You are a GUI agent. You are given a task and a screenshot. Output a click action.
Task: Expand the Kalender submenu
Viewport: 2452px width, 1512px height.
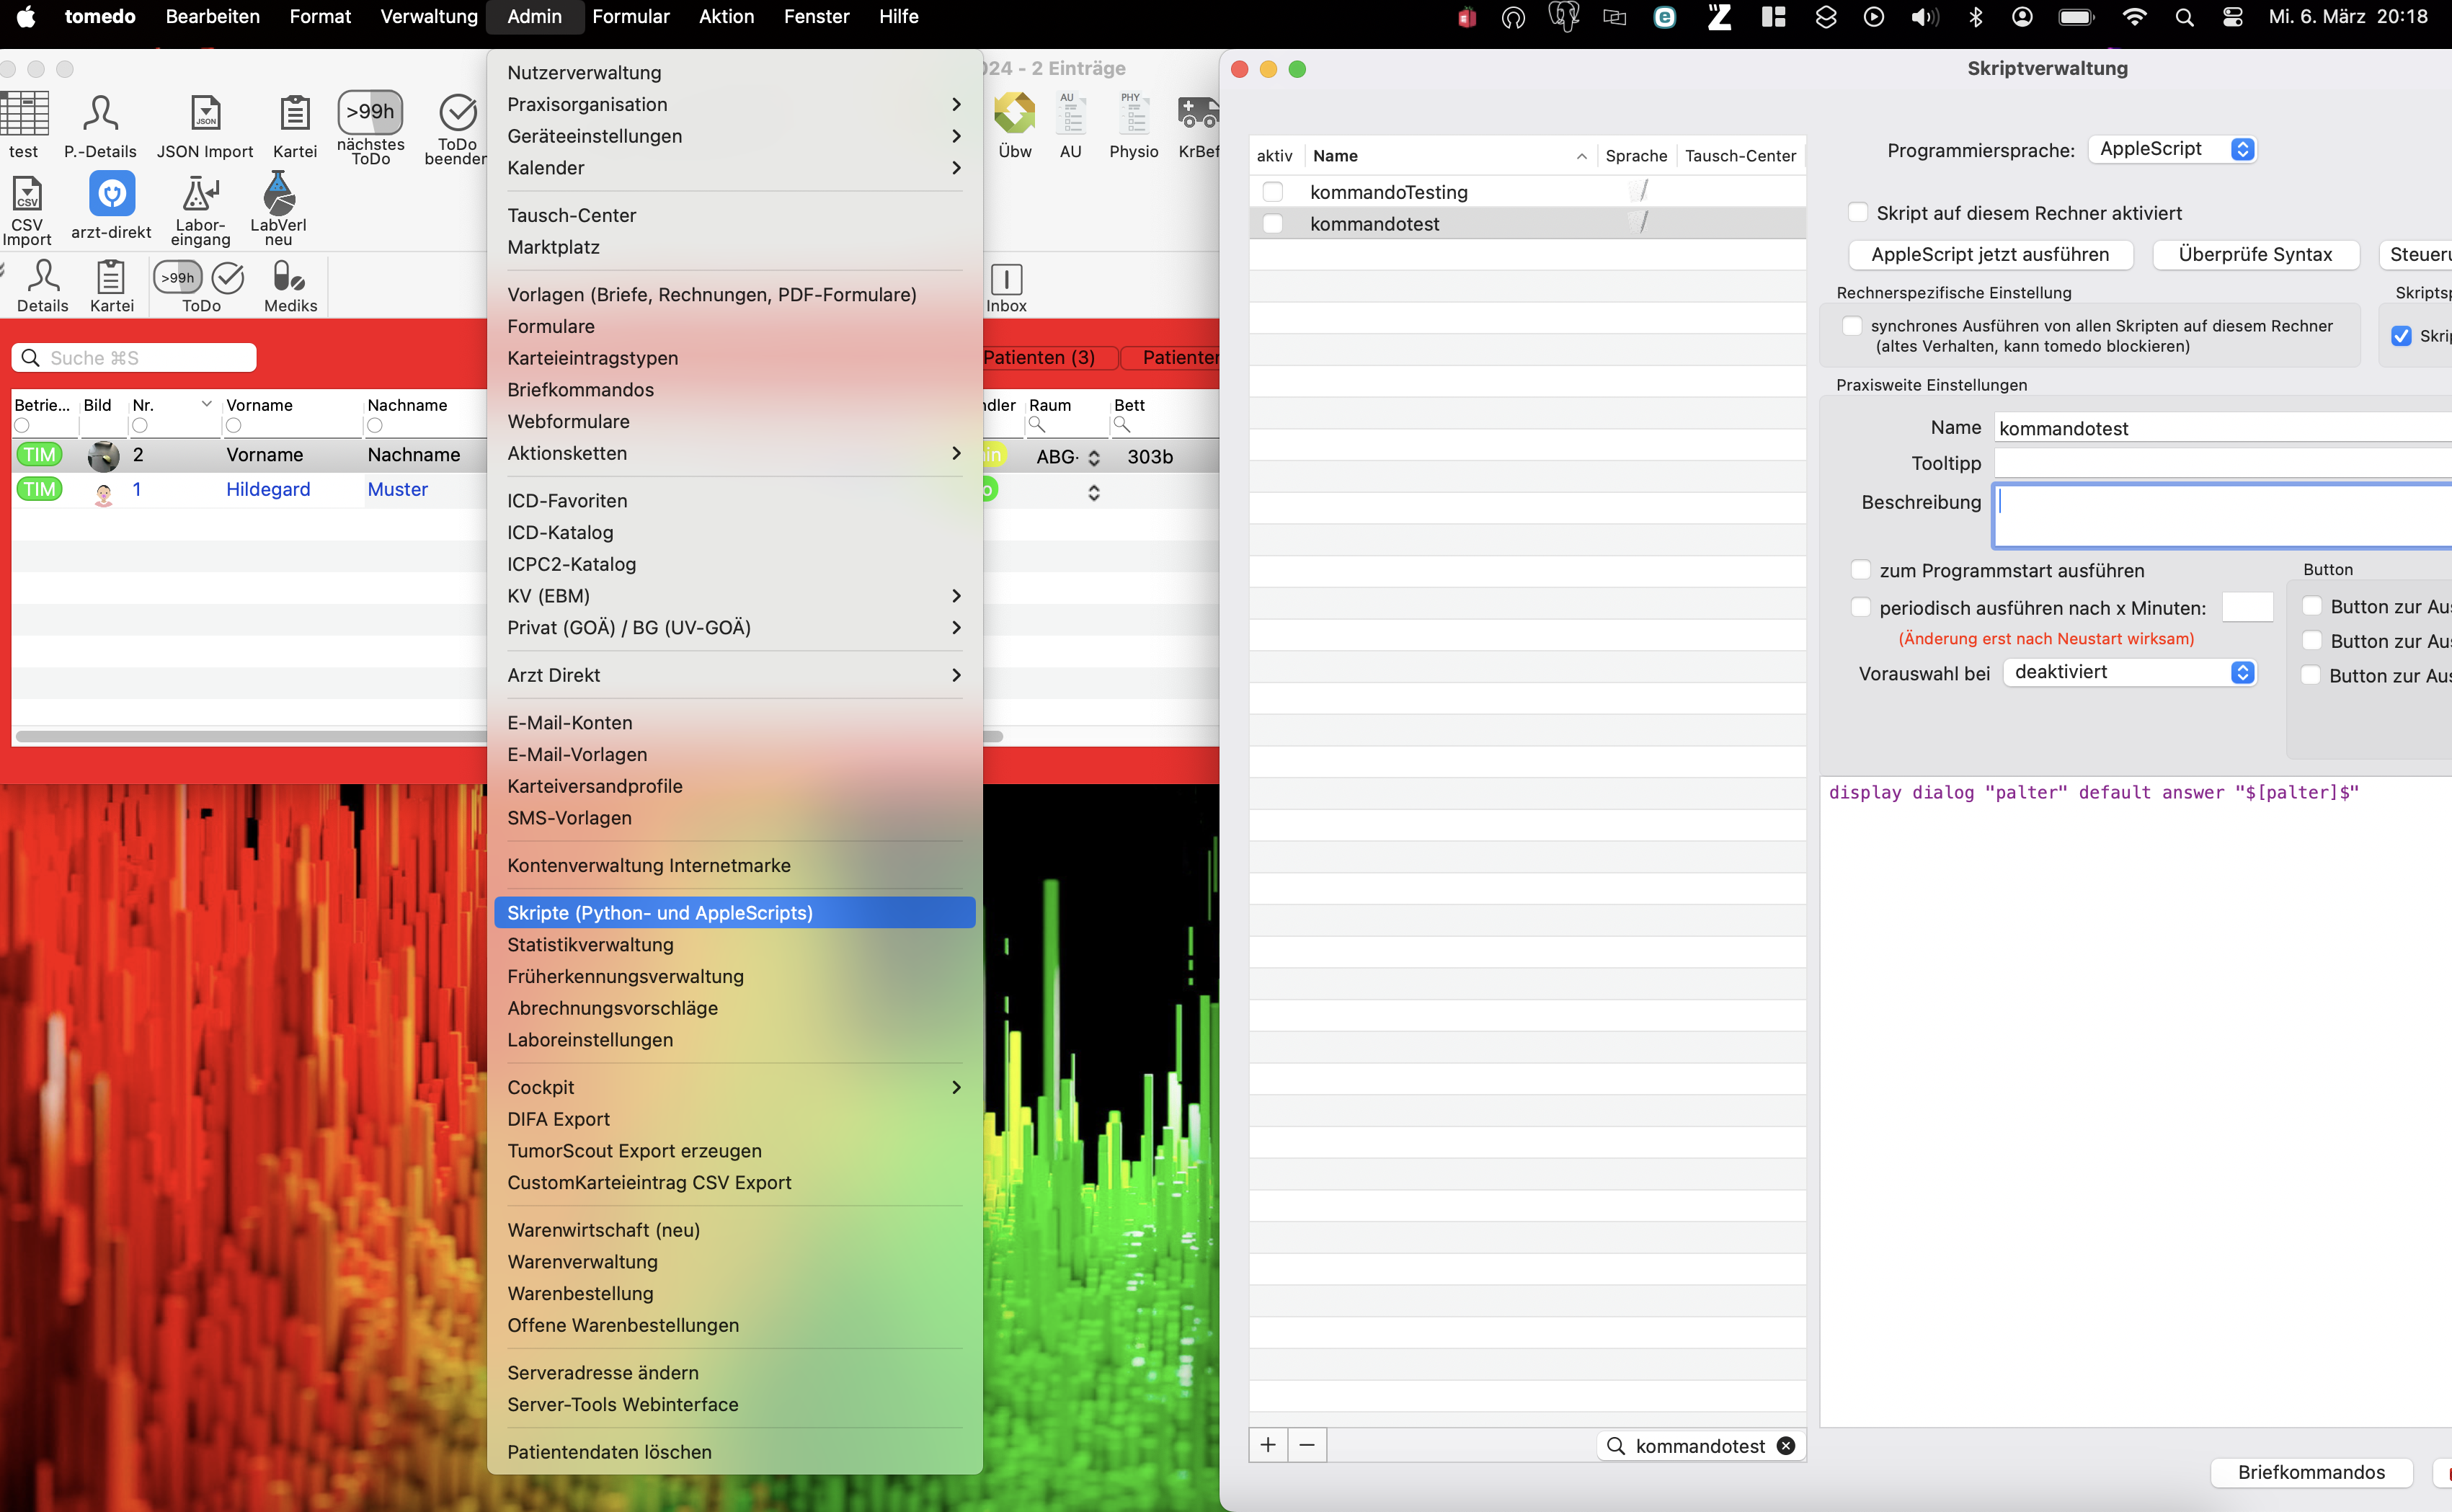tap(734, 168)
